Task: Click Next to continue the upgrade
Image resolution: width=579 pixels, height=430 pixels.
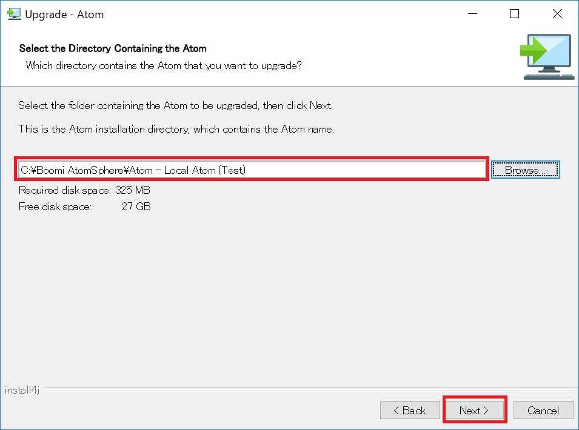Action: 475,410
